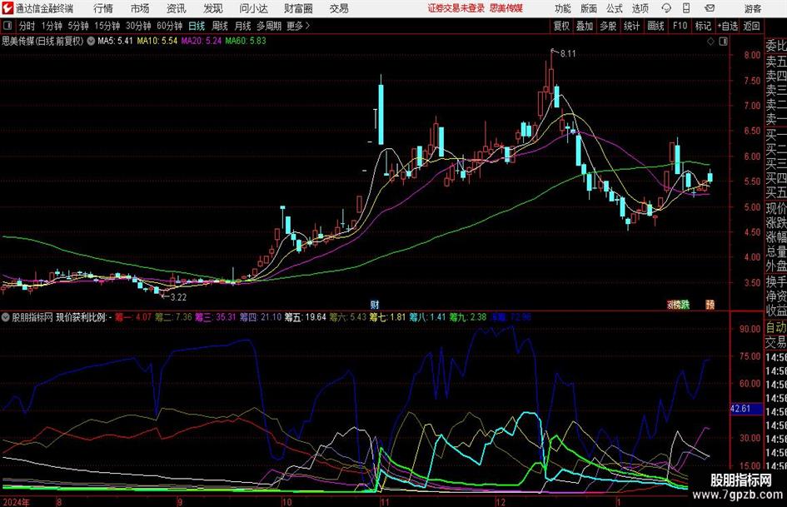Switch to the 60分钟 period tab

(170, 26)
